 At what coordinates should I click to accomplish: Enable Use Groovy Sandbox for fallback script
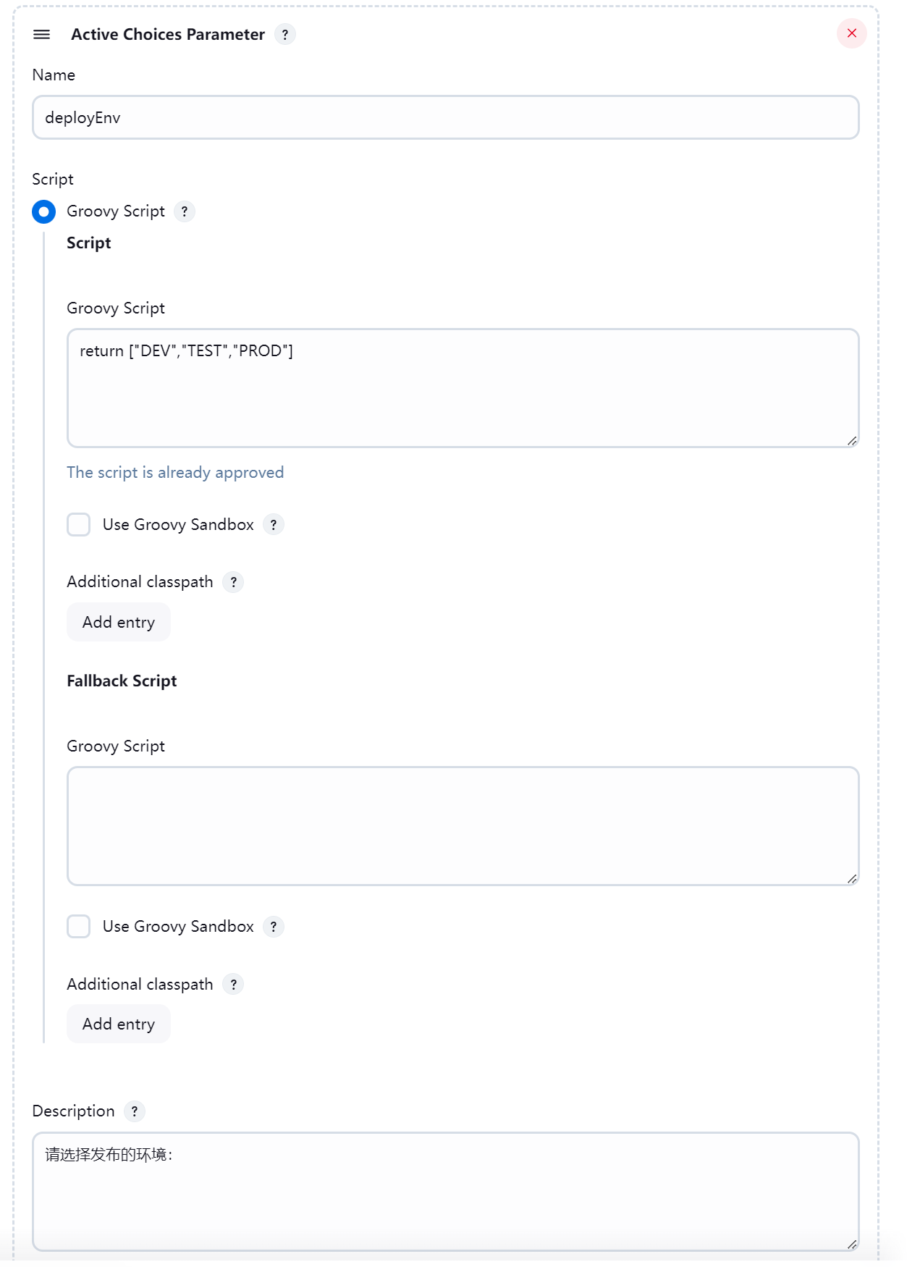[x=79, y=927]
